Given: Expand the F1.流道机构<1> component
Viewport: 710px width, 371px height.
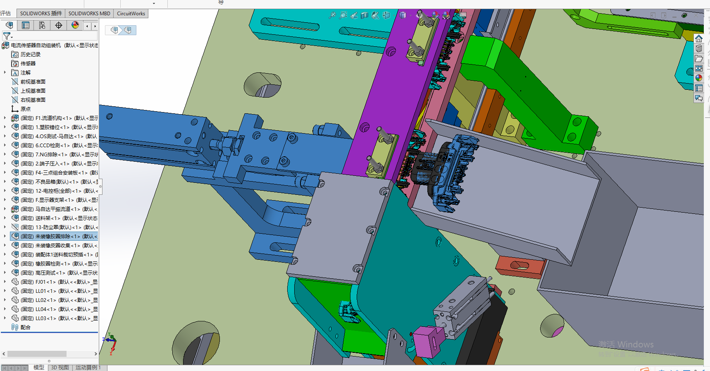Looking at the screenshot, I should [5, 118].
